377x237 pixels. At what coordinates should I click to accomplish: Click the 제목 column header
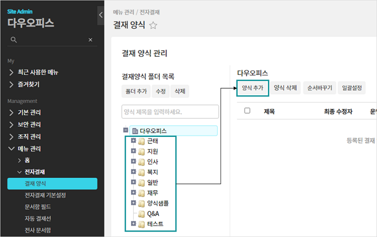[269, 111]
